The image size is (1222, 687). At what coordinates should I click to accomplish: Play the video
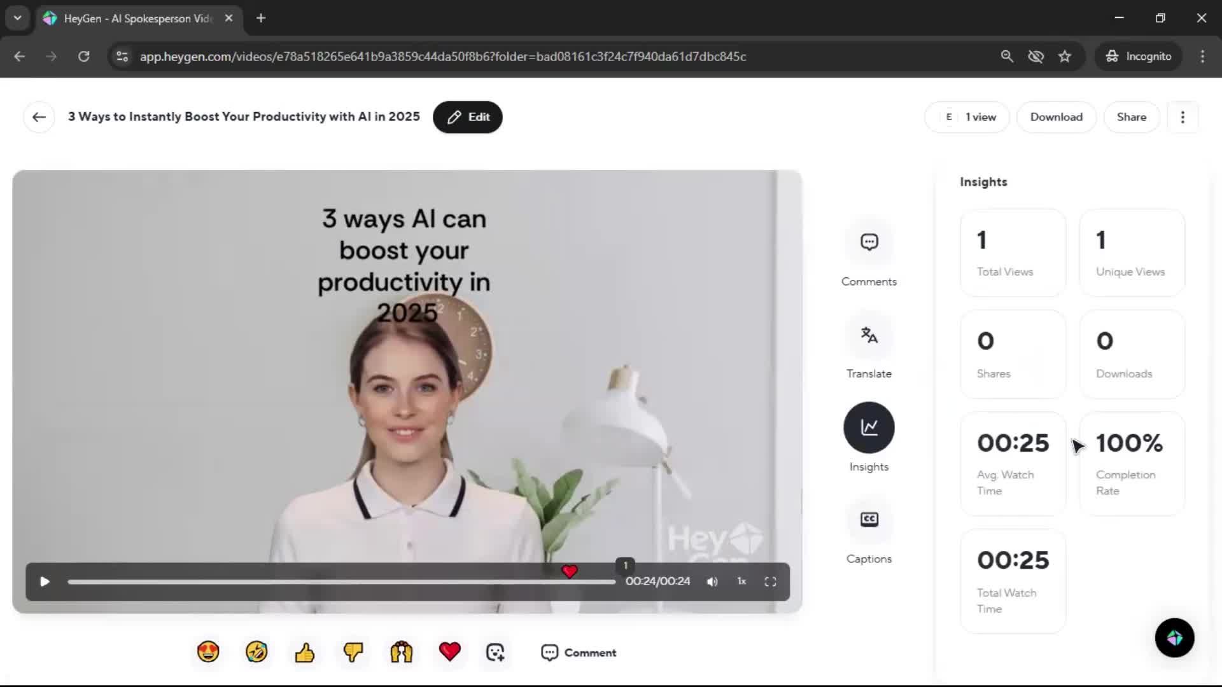point(45,581)
